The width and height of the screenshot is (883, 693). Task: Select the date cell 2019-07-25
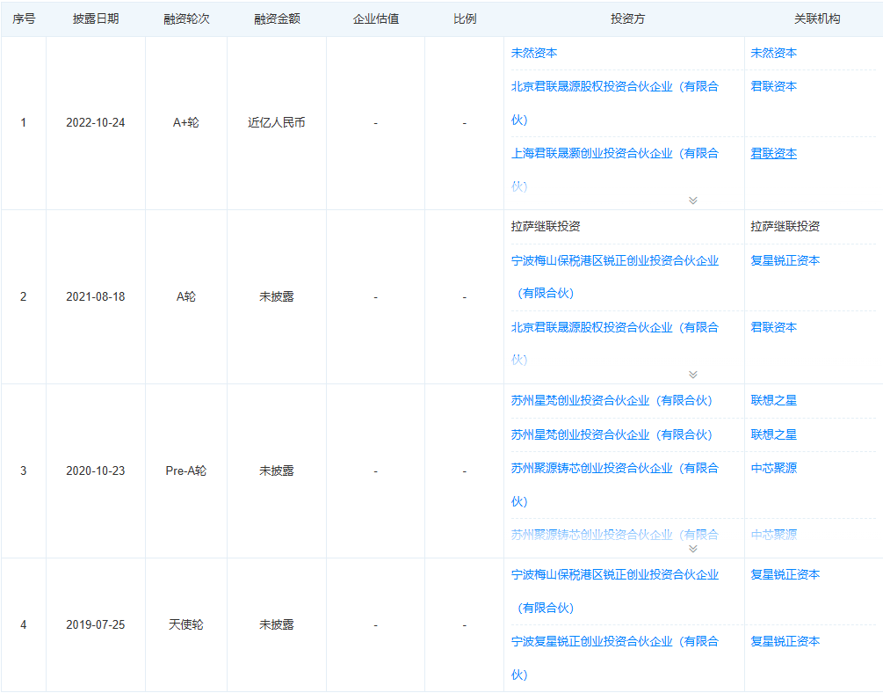[x=95, y=624]
